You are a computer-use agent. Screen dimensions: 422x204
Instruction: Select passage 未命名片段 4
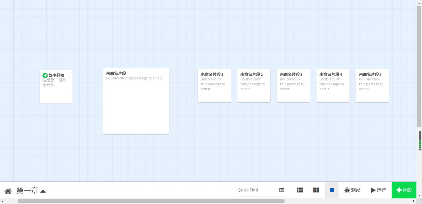coord(333,86)
